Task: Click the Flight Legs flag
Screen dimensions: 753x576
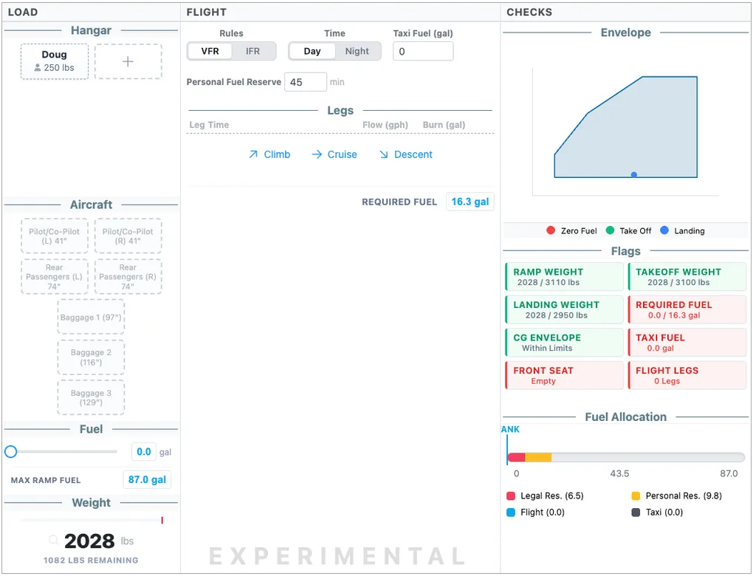Action: [x=687, y=375]
